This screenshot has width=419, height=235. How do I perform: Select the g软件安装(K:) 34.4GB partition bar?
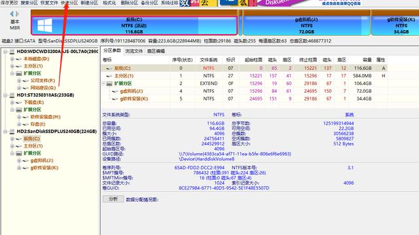tap(395, 25)
